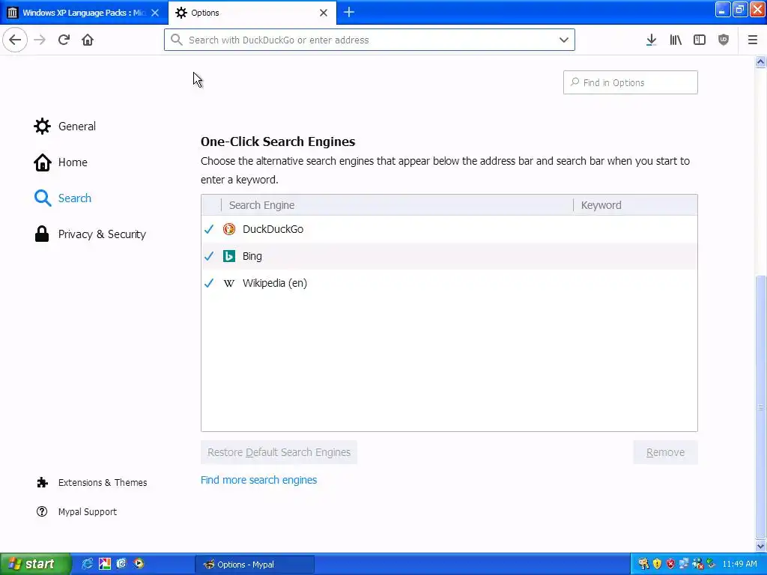Click the Search magnifier sidebar icon
The width and height of the screenshot is (767, 575).
point(43,198)
